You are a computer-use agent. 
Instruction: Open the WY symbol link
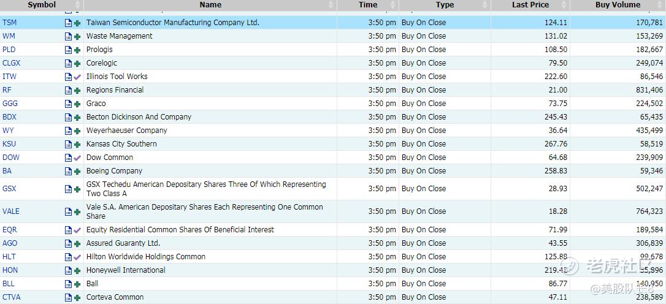pyautogui.click(x=8, y=131)
